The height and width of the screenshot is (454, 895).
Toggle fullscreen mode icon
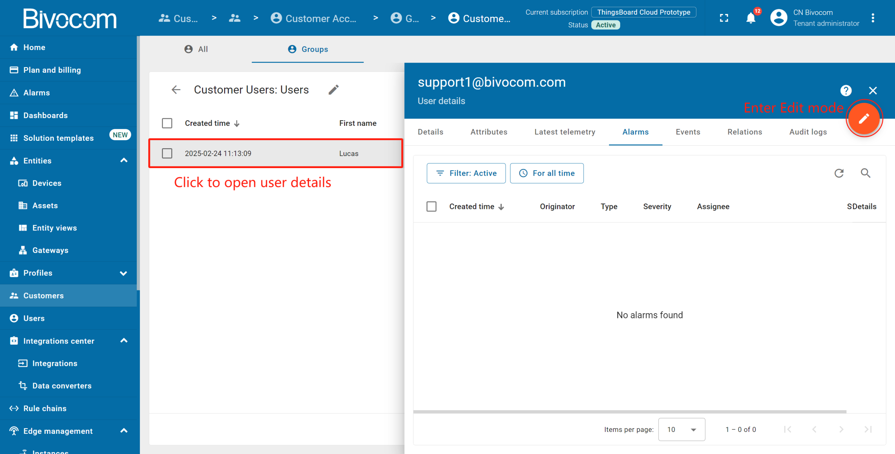(x=724, y=18)
